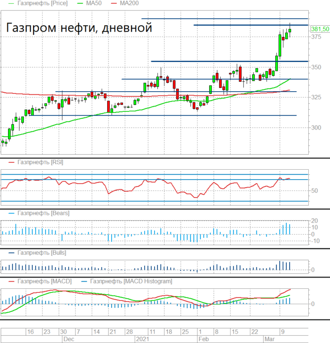The width and height of the screenshot is (330, 343).
Task: Click the date axis label 9
Action: 283,332
